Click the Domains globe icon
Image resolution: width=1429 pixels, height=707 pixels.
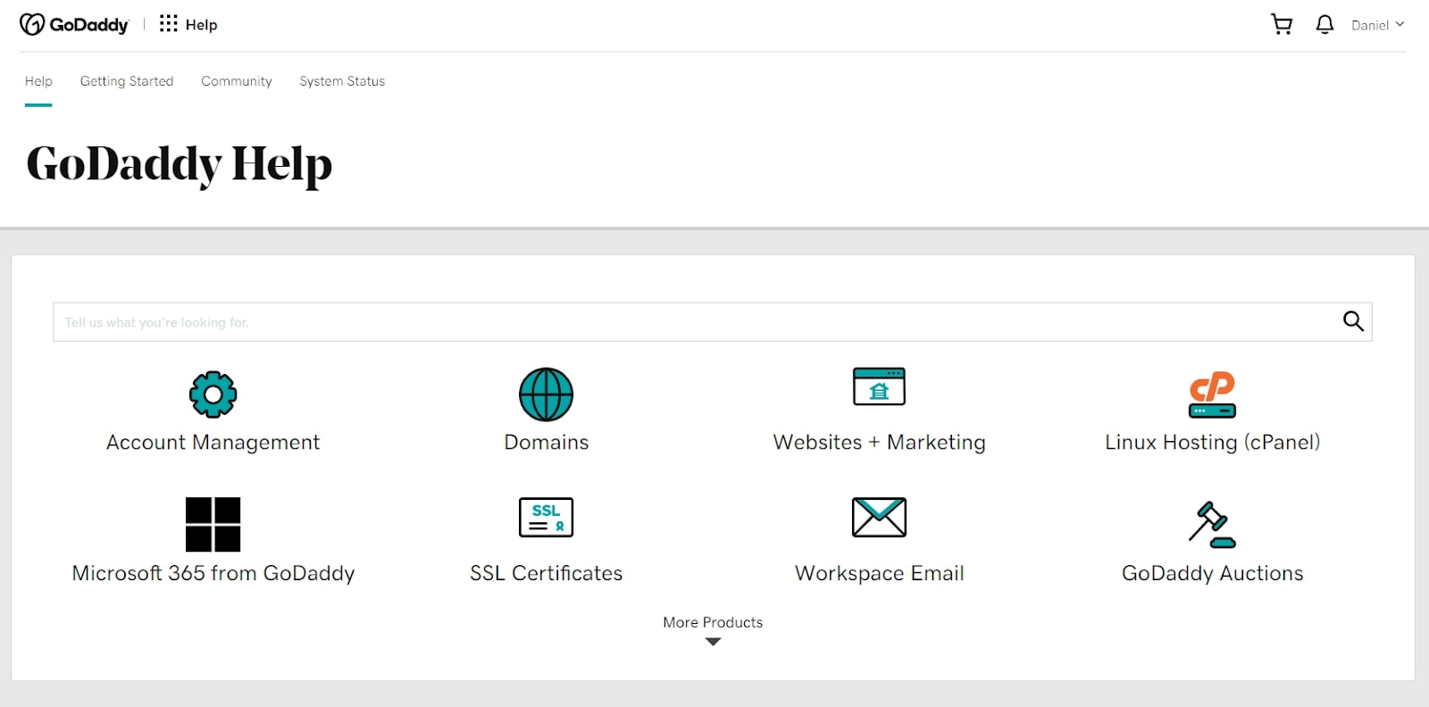[x=547, y=394]
